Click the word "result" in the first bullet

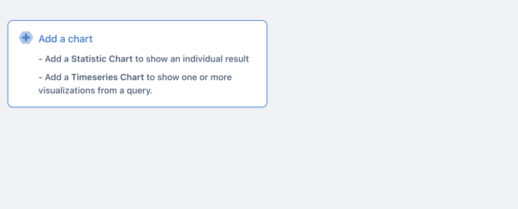pyautogui.click(x=236, y=59)
